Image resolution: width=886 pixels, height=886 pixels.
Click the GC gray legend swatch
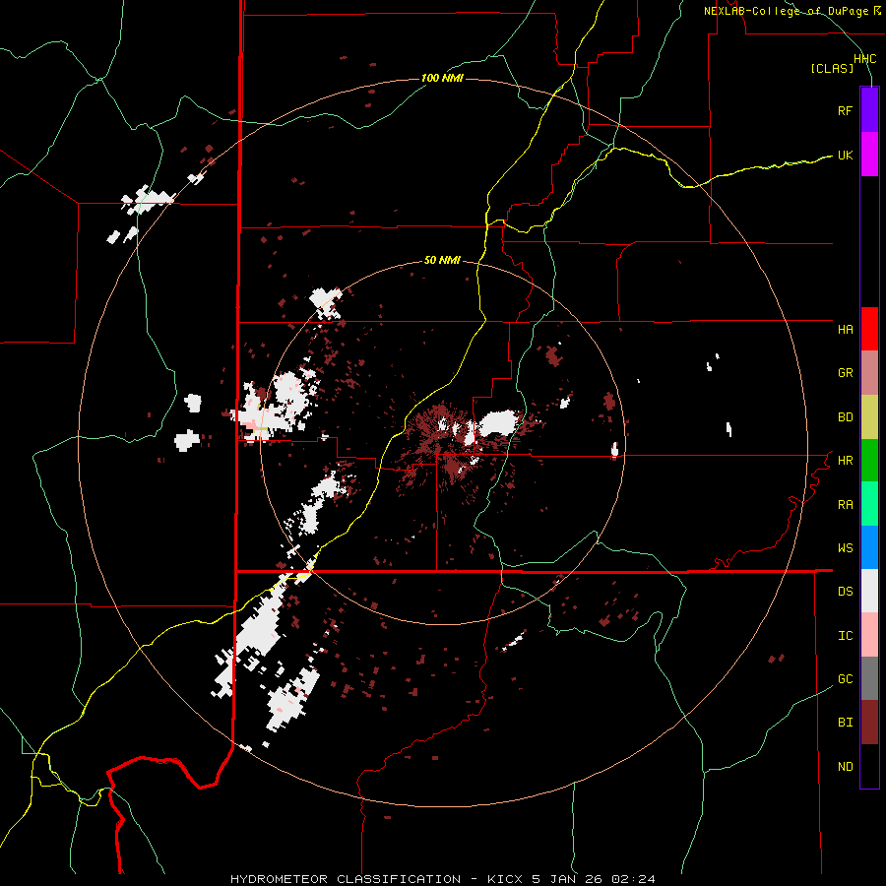click(x=869, y=678)
